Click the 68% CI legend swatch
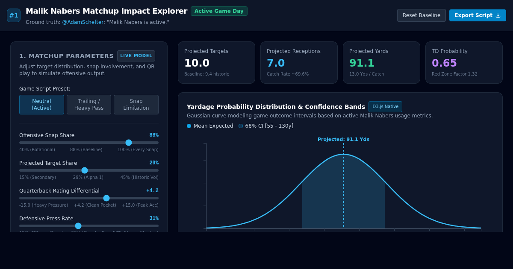The width and height of the screenshot is (513, 269). click(241, 126)
